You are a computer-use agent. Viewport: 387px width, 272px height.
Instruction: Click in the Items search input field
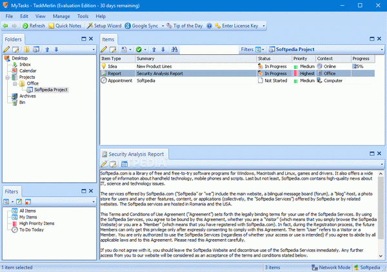point(209,50)
